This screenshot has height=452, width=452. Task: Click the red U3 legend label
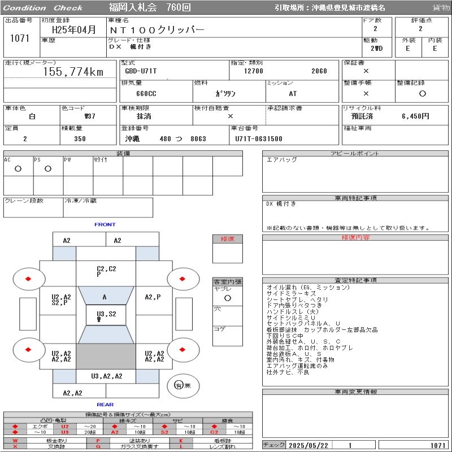65,432
